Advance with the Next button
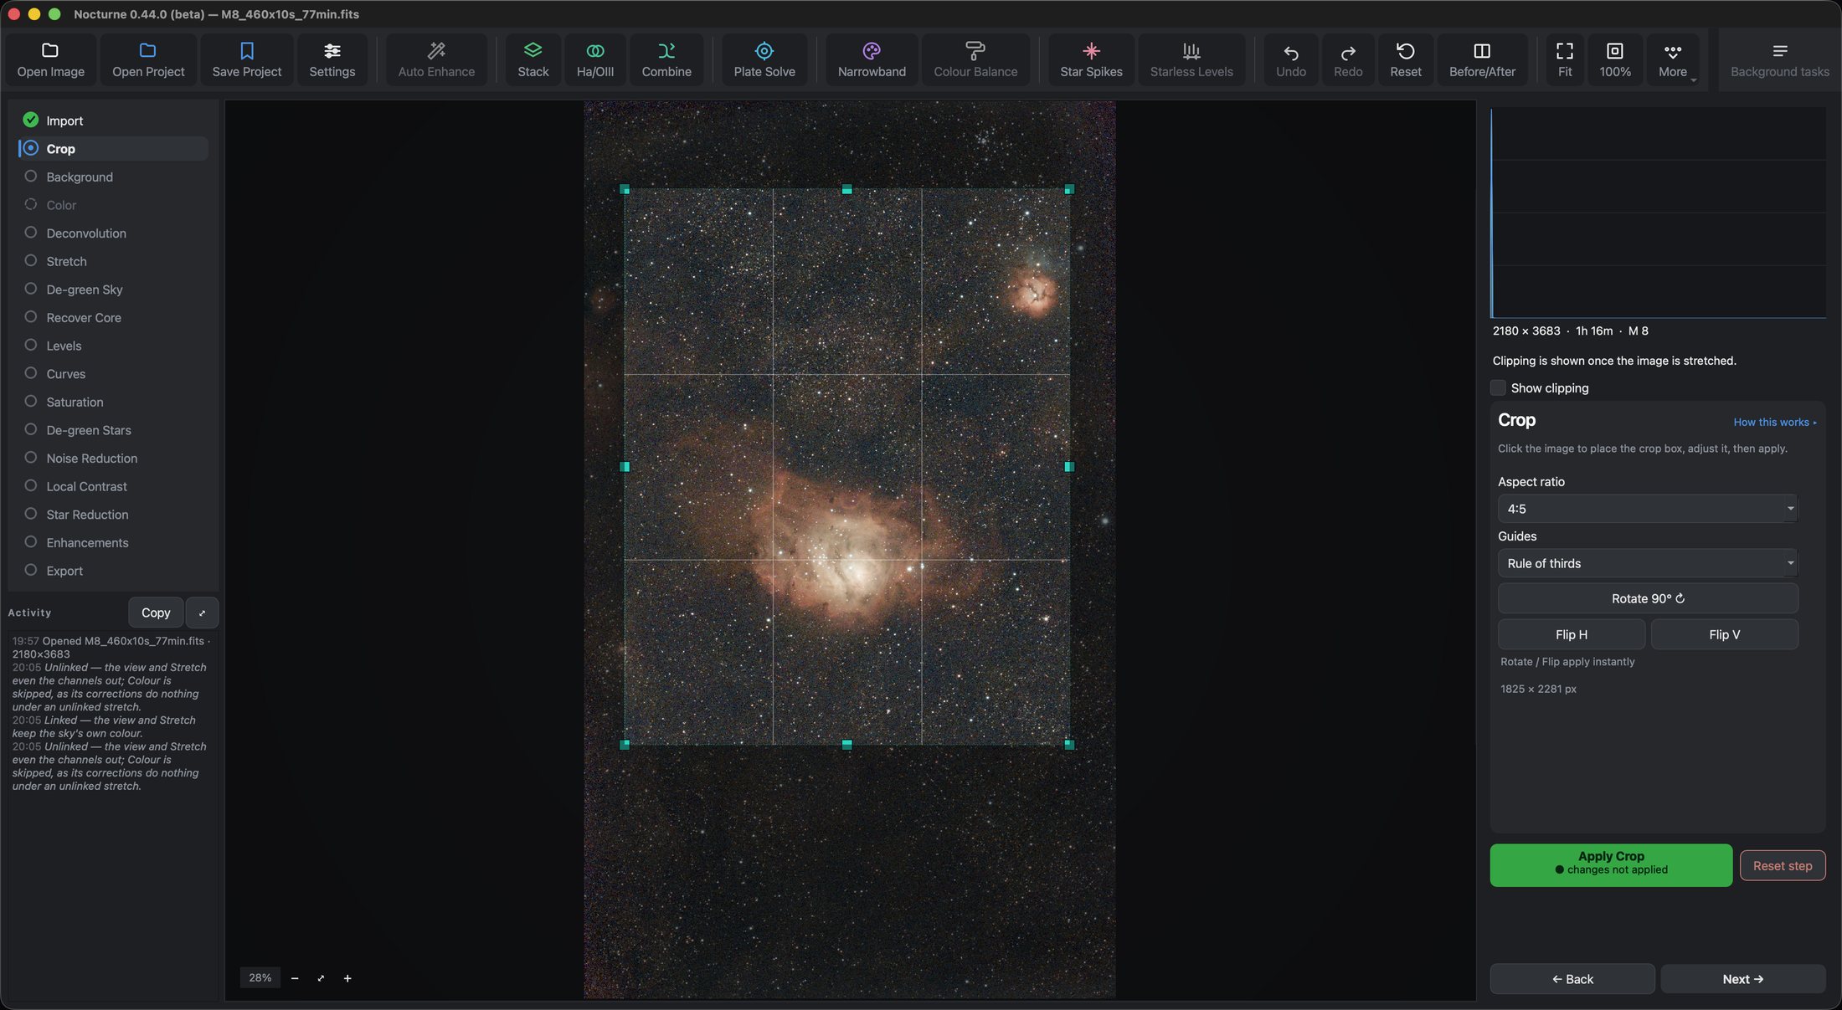This screenshot has width=1842, height=1010. pyautogui.click(x=1742, y=979)
